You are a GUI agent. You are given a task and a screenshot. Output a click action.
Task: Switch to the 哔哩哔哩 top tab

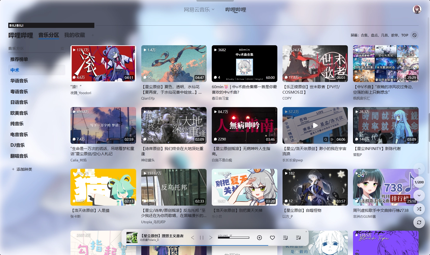coord(236,10)
